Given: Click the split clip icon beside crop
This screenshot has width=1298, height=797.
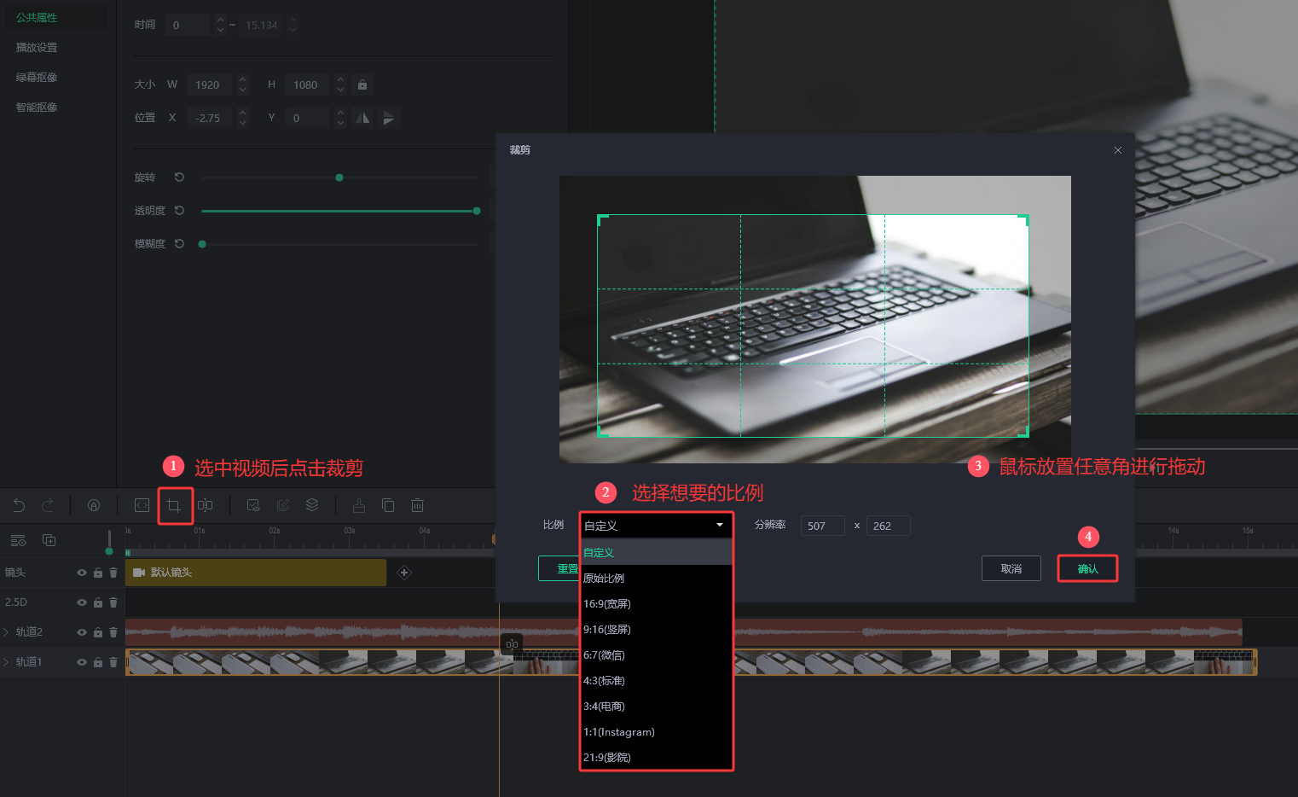Looking at the screenshot, I should 206,505.
